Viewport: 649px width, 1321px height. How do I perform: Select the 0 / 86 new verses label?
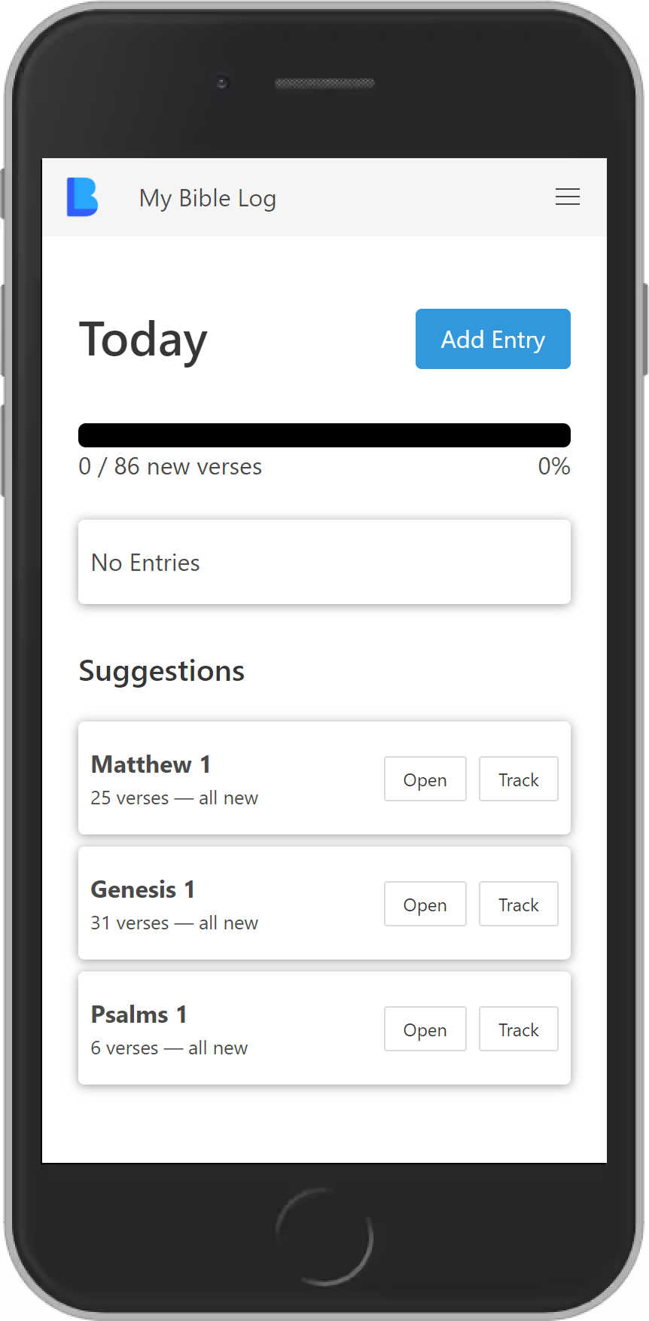[170, 466]
